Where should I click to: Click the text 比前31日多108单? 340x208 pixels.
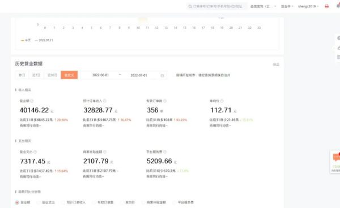tap(159, 120)
